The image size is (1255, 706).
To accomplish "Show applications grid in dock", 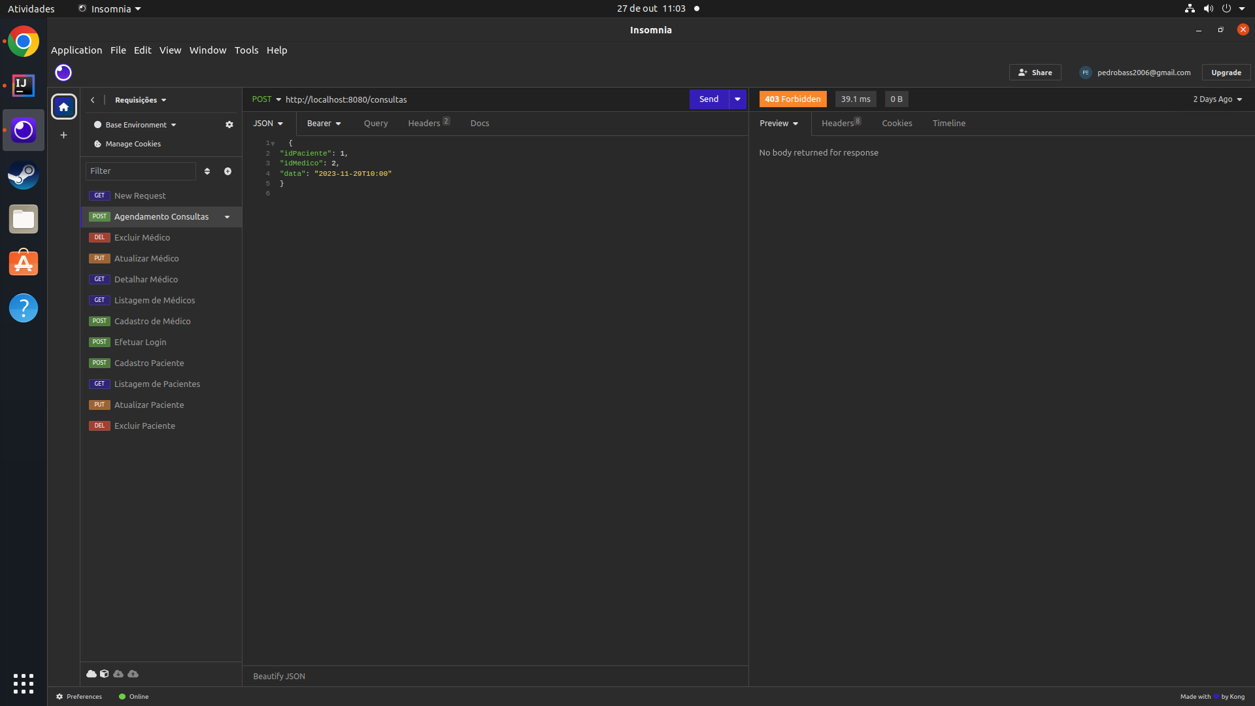I will (24, 684).
